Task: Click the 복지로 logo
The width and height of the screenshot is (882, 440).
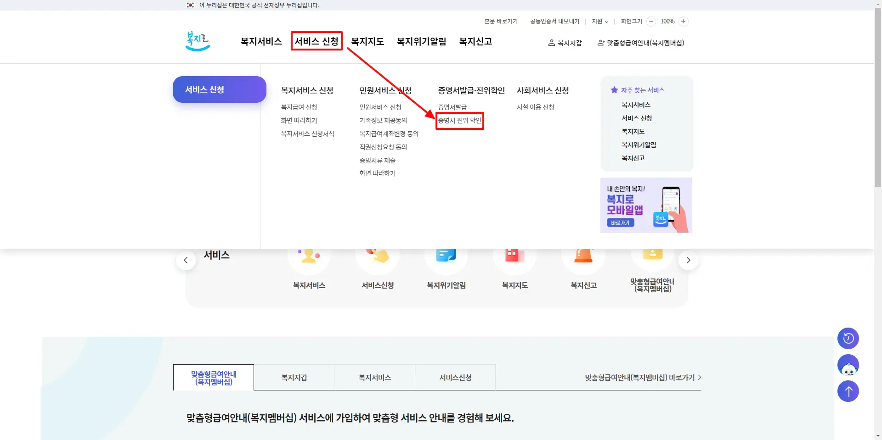Action: (x=198, y=41)
